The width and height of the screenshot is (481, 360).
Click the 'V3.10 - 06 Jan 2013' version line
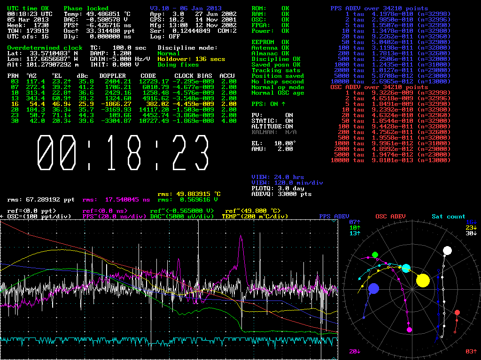(186, 8)
